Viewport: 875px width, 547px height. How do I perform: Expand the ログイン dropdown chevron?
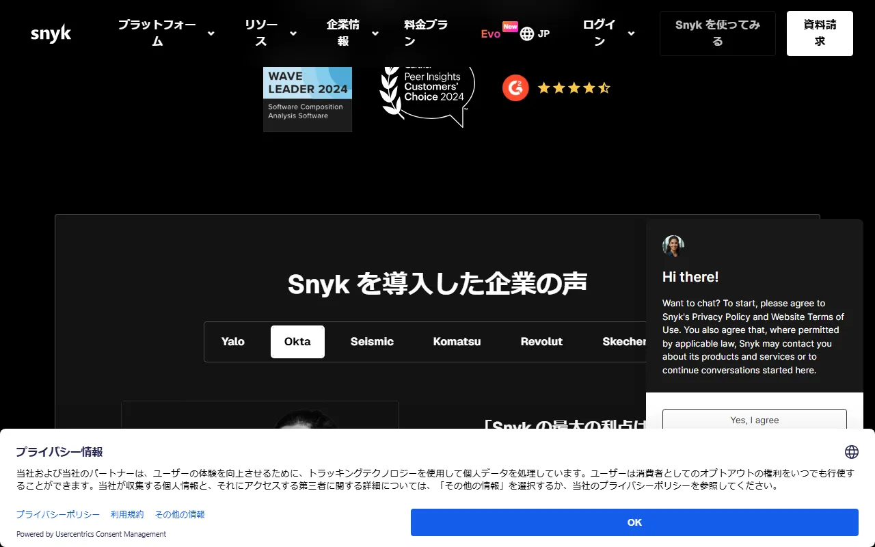pyautogui.click(x=630, y=34)
